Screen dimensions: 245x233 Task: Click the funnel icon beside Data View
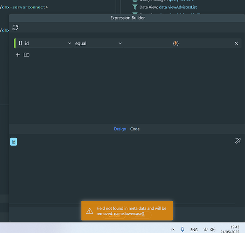pyautogui.click(x=135, y=7)
